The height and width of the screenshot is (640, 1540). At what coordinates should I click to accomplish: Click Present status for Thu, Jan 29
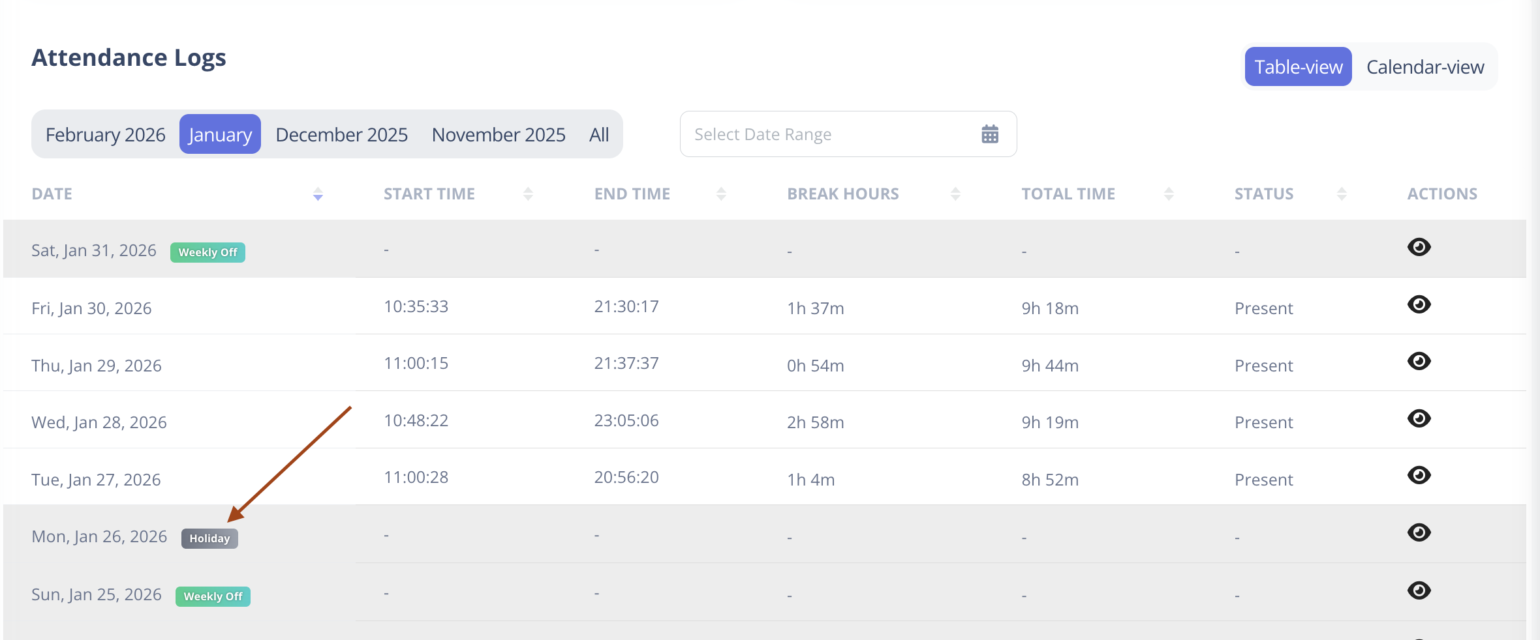pos(1263,366)
